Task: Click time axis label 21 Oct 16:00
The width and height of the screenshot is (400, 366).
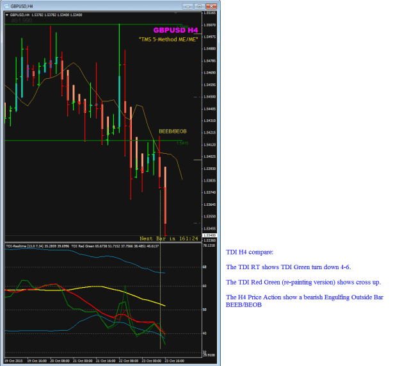Action: (106, 361)
